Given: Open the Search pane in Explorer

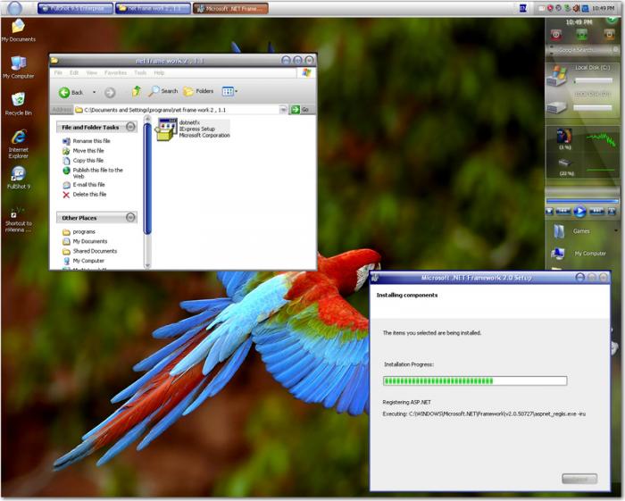Looking at the screenshot, I should [163, 91].
